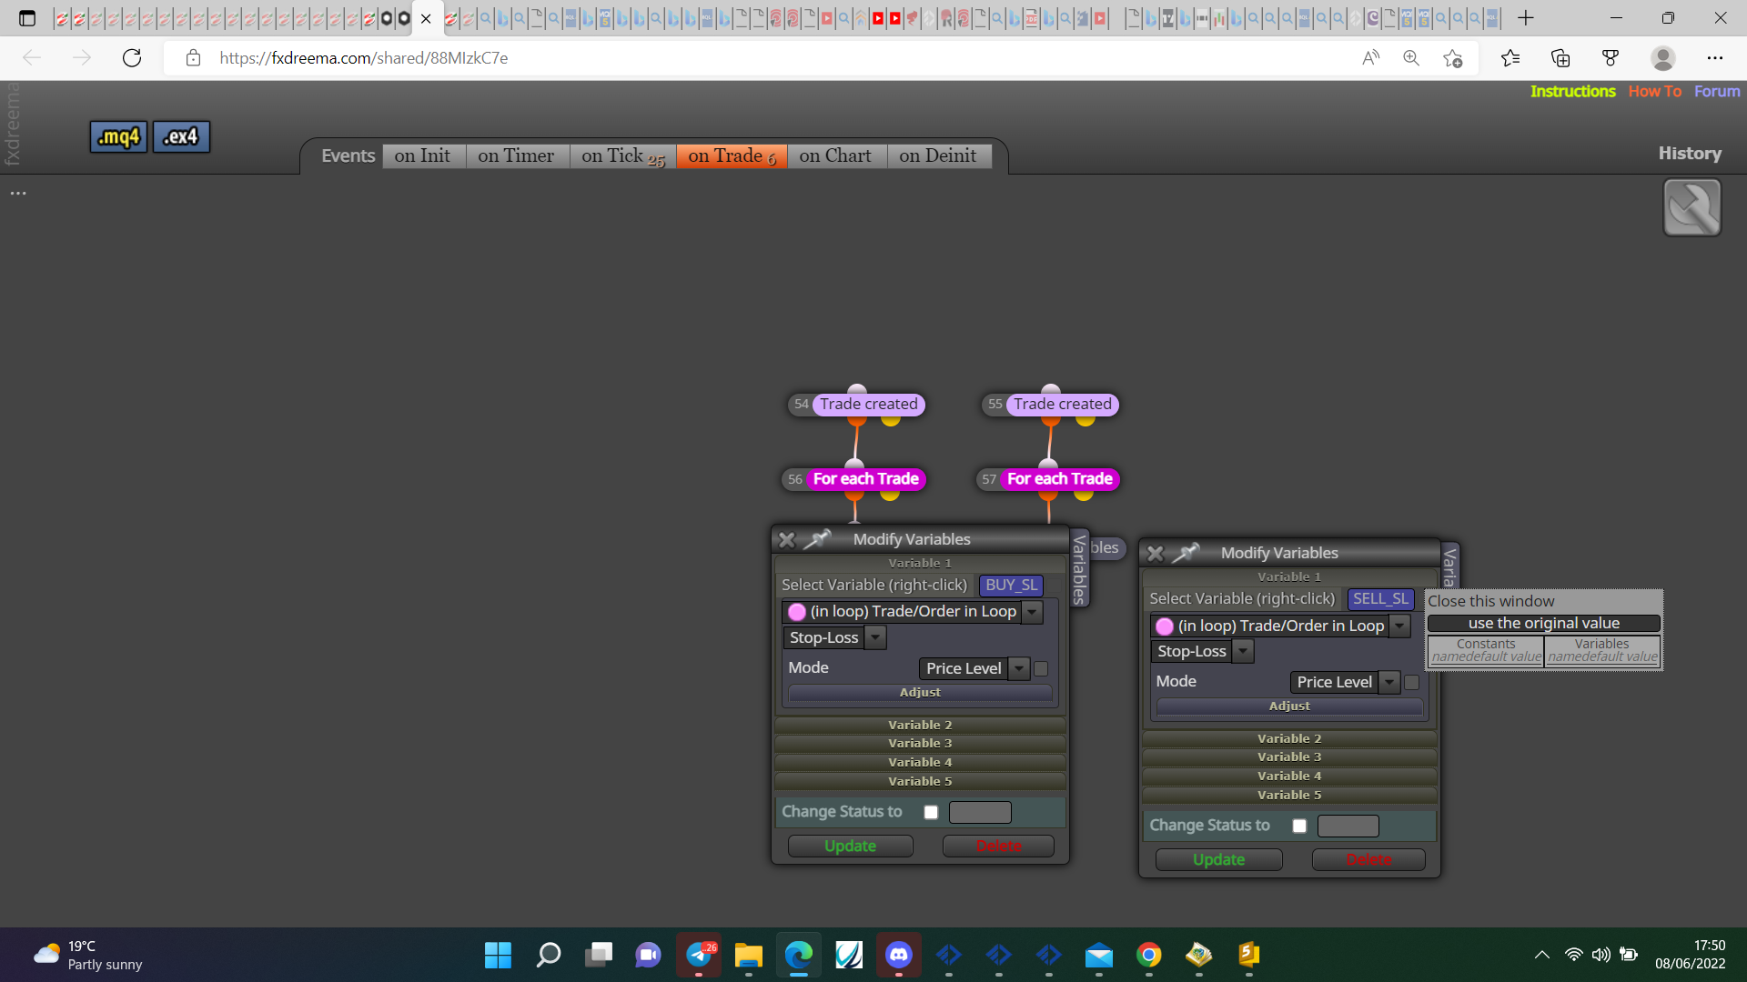1747x982 pixels.
Task: Open Stop-Loss dropdown in BUY_SL window
Action: pos(875,637)
